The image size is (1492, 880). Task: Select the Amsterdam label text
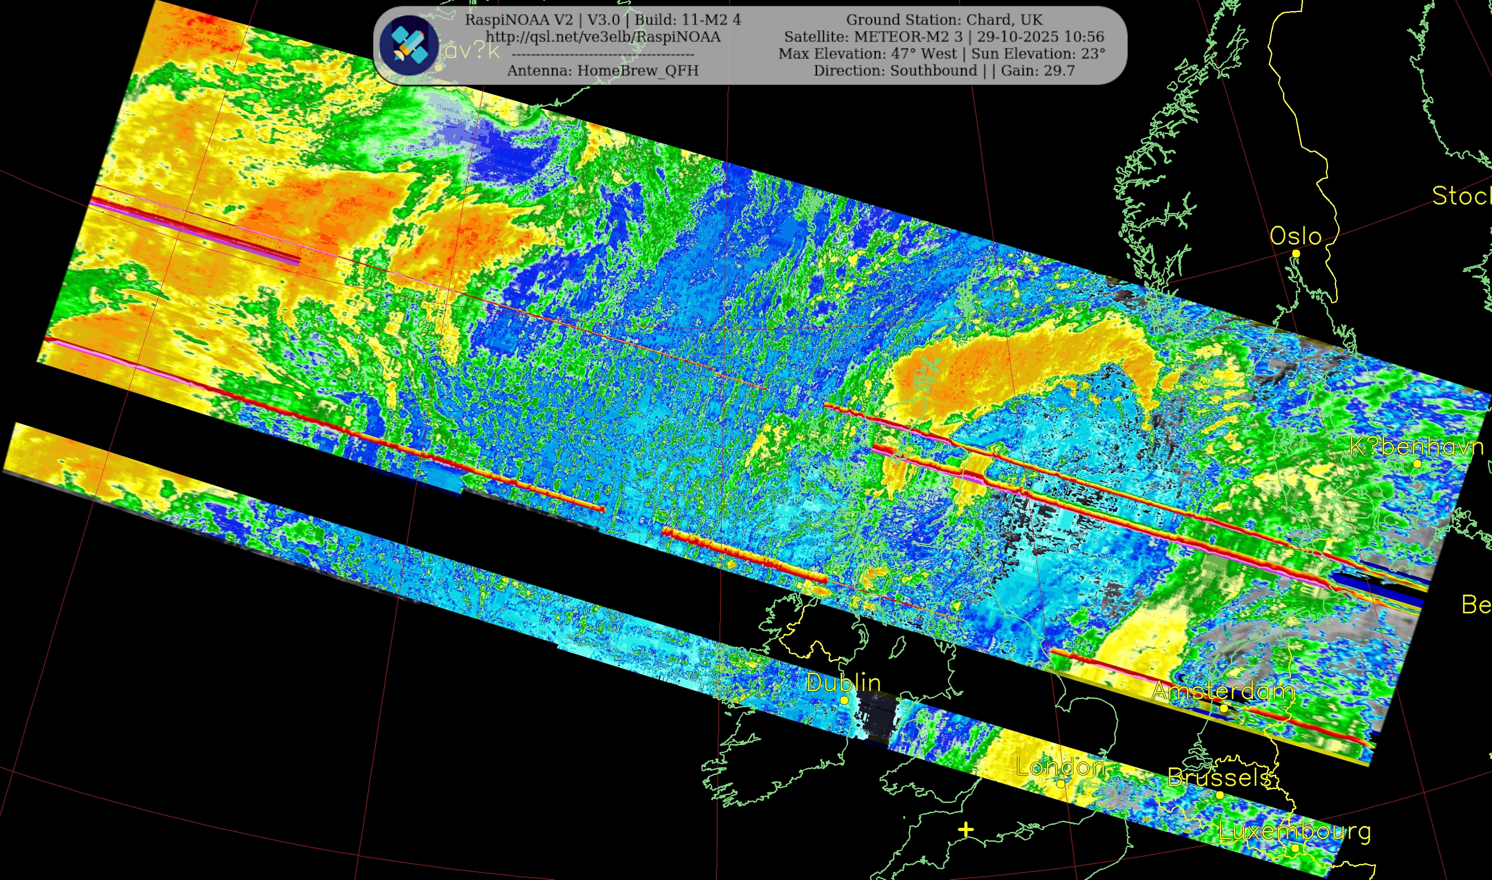pos(1223,690)
